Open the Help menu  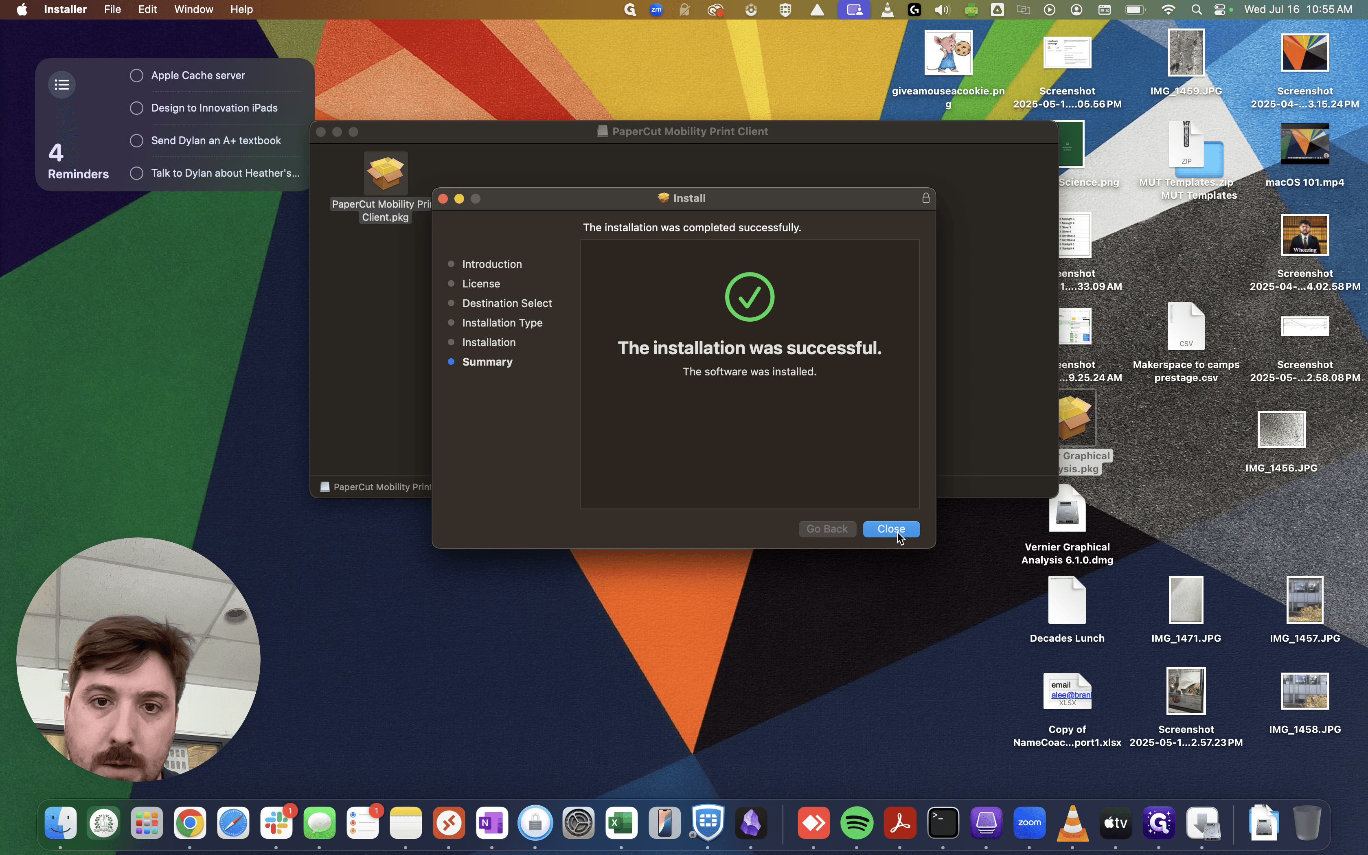point(241,10)
